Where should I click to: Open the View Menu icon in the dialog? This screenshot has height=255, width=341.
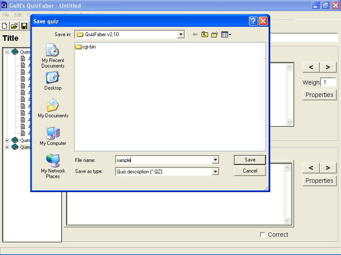click(225, 34)
